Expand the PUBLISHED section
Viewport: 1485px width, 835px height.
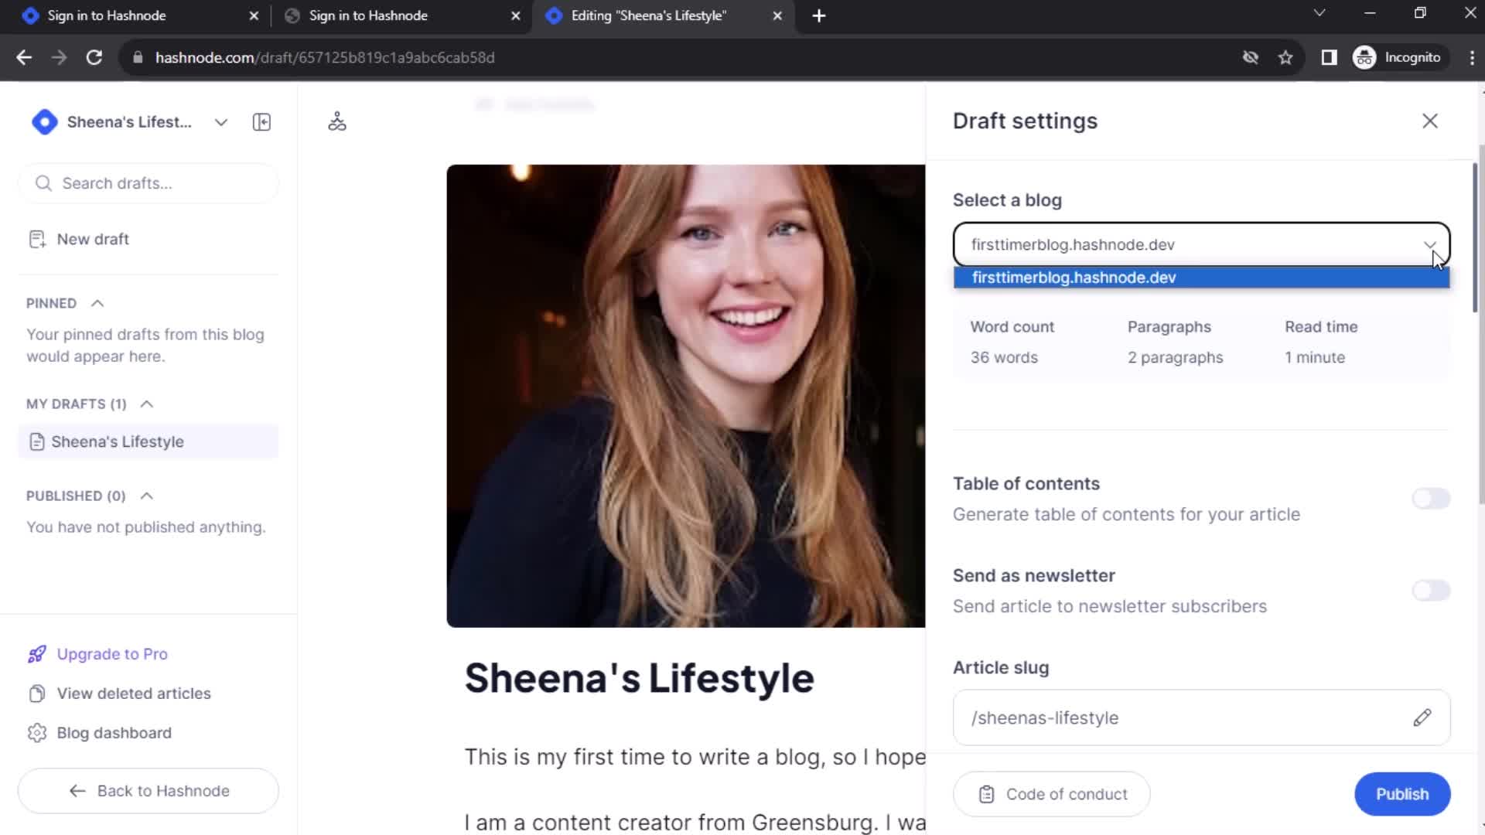[x=146, y=496]
